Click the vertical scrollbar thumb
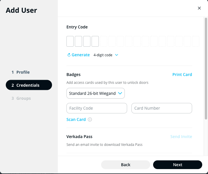208x174 pixels. coord(206,68)
